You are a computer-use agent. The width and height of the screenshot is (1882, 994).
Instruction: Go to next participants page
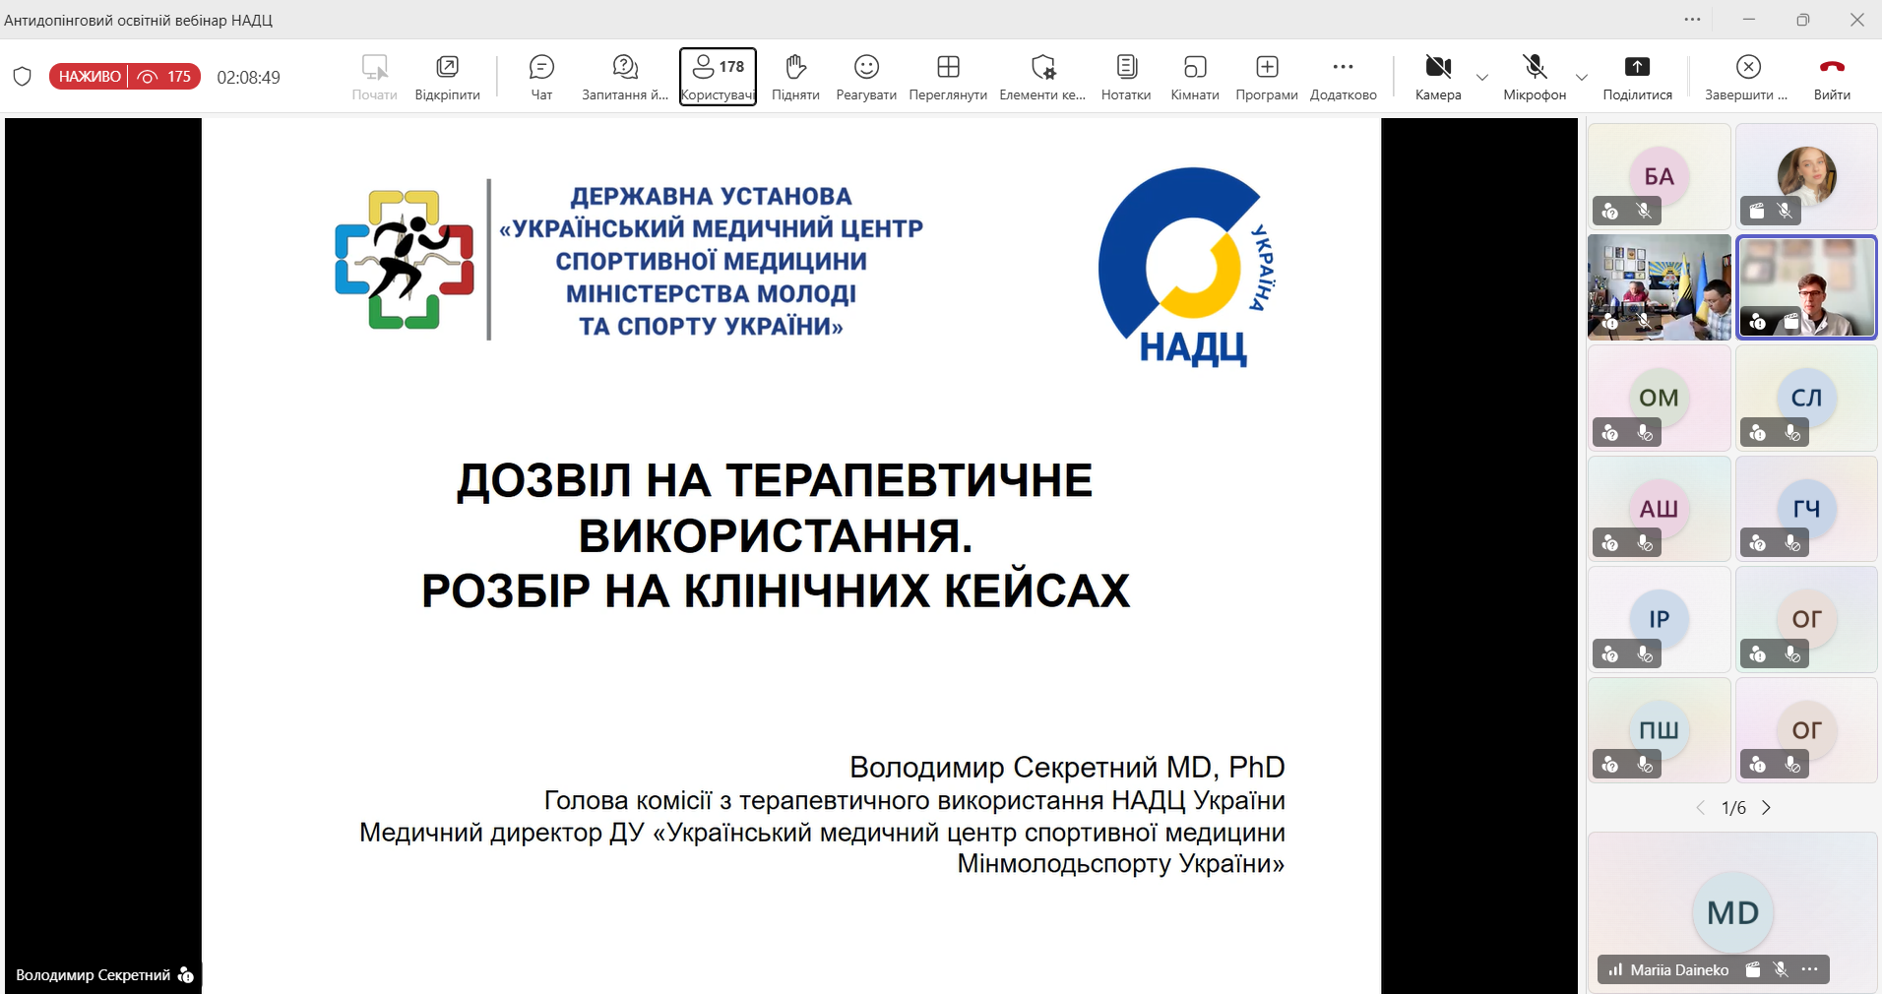1767,808
